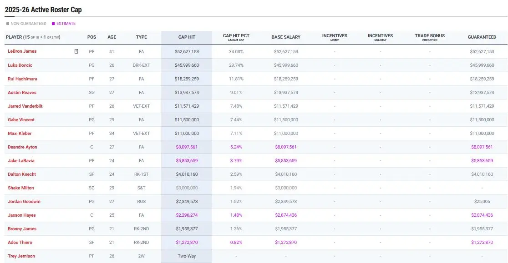Image resolution: width=508 pixels, height=263 pixels.
Task: Sort table by AGE column header
Action: 112,37
